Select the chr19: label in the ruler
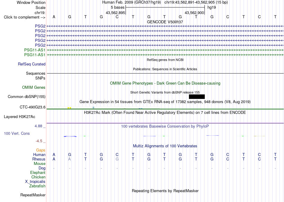This screenshot has height=202, width=284. pos(40,13)
